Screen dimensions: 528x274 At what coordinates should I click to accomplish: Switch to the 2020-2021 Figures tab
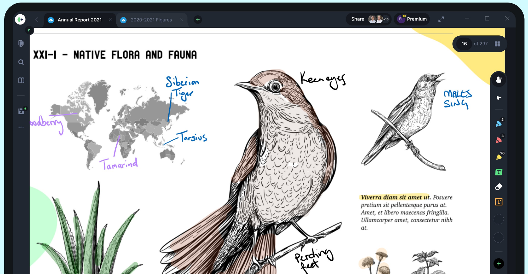(x=151, y=20)
